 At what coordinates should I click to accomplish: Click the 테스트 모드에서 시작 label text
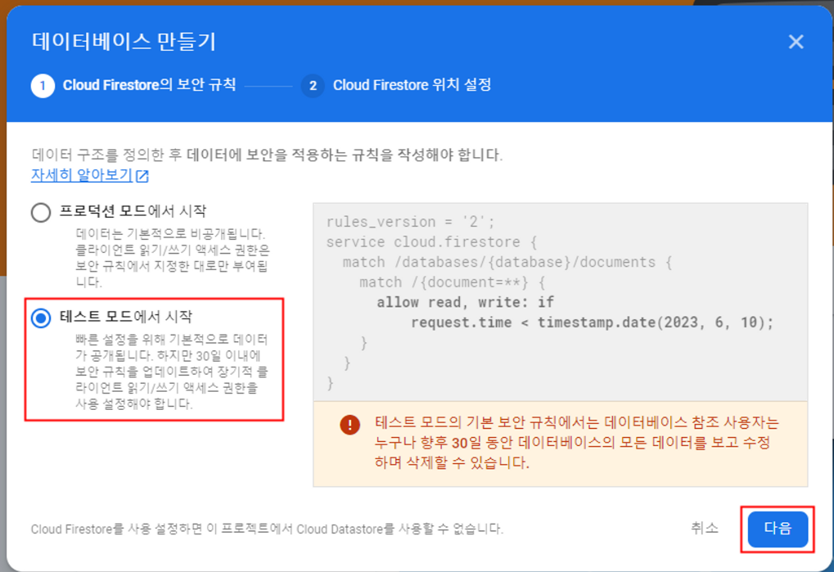coord(125,317)
